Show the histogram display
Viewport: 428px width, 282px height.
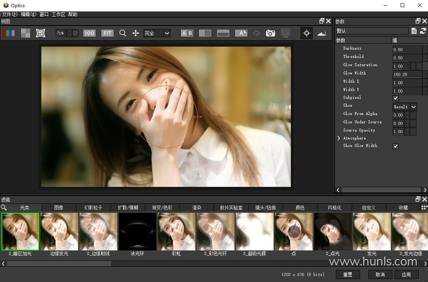click(322, 33)
